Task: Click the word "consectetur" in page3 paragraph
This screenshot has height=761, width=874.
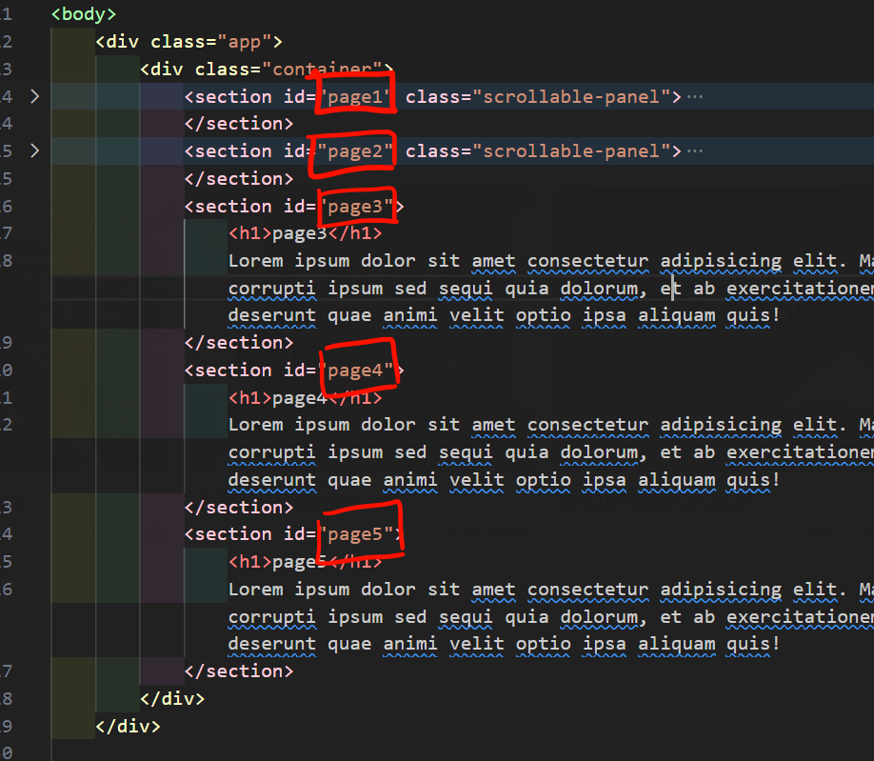Action: 588,261
